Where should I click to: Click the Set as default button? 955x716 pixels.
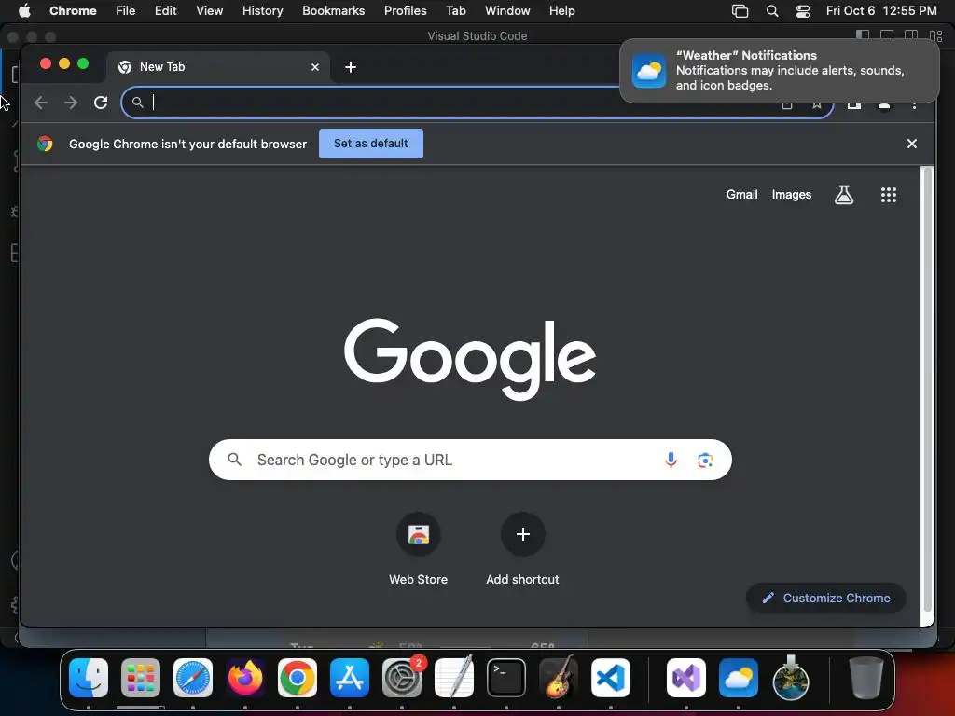click(x=371, y=144)
